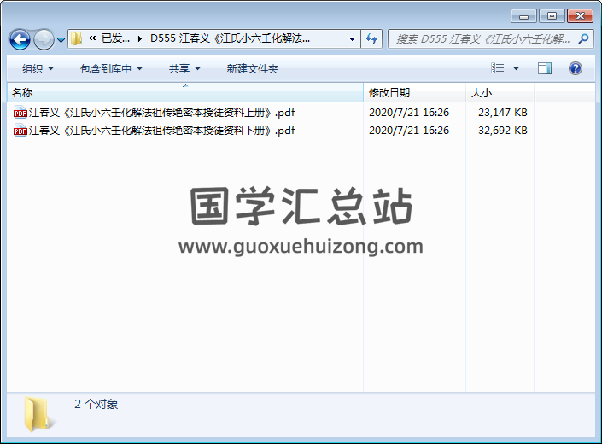Focus the search box 搜索 D555
Image resolution: width=602 pixels, height=444 pixels.
click(482, 38)
